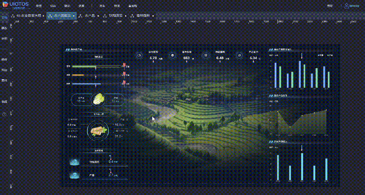The height and width of the screenshot is (195, 365).
Task: Open the 文件 sidebar panel
Action: click(x=4, y=18)
